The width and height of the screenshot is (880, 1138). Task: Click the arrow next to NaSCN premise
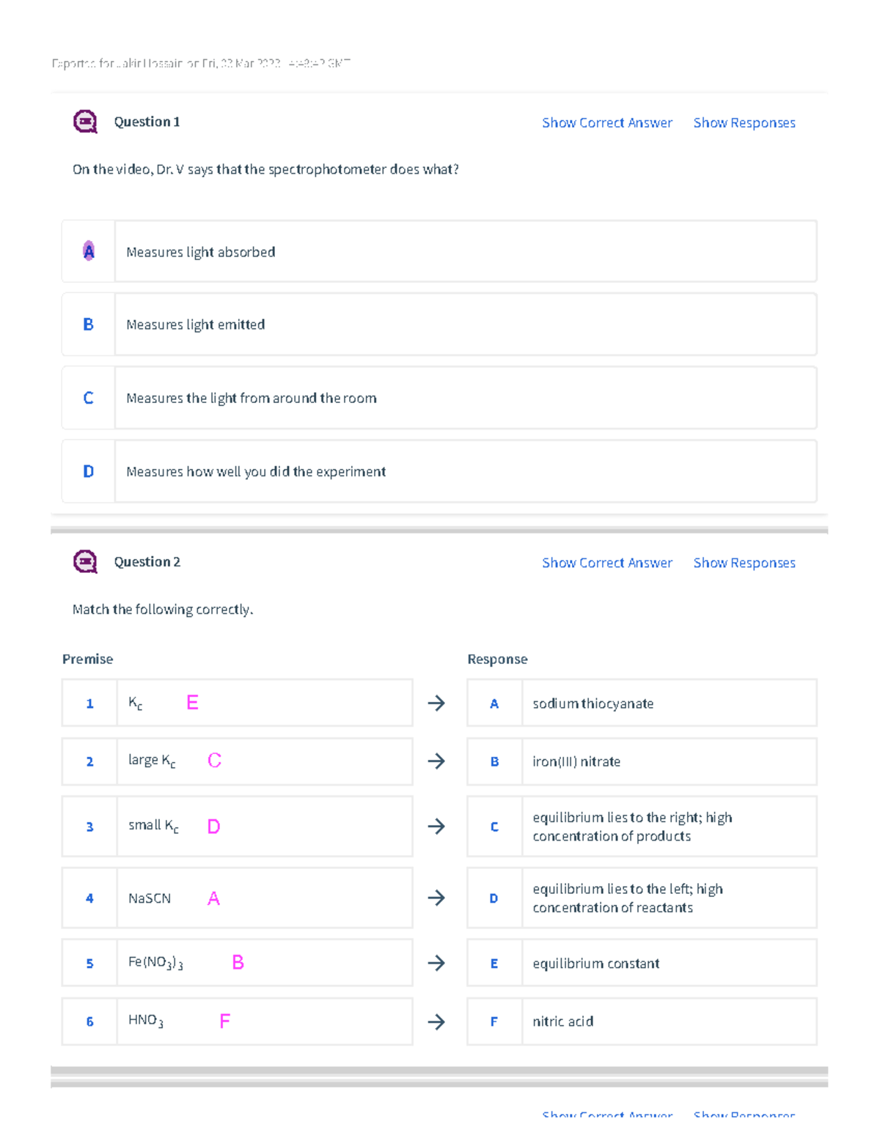[436, 898]
